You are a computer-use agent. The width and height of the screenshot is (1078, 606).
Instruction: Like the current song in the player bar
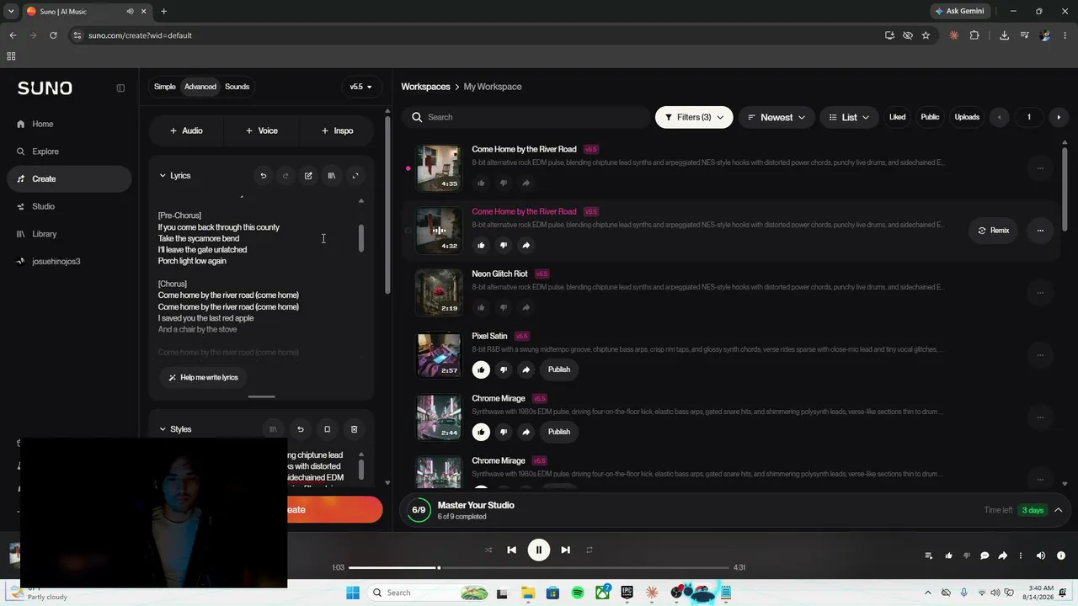point(948,555)
